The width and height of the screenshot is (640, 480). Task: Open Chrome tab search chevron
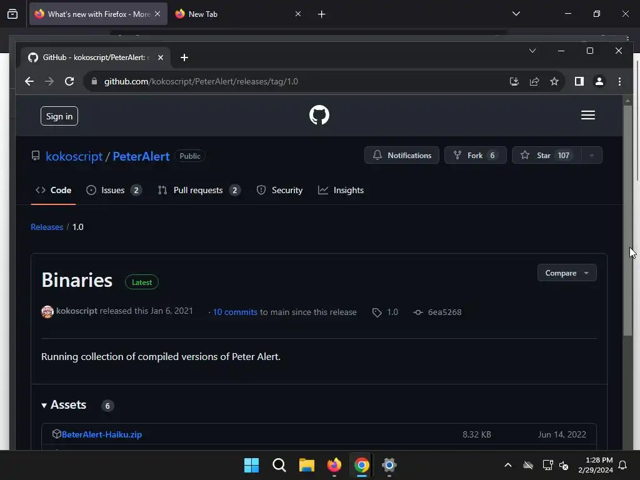pyautogui.click(x=532, y=51)
